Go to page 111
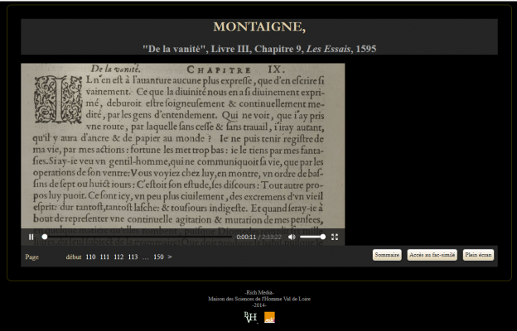Screen dimensions: 517x331 104,257
